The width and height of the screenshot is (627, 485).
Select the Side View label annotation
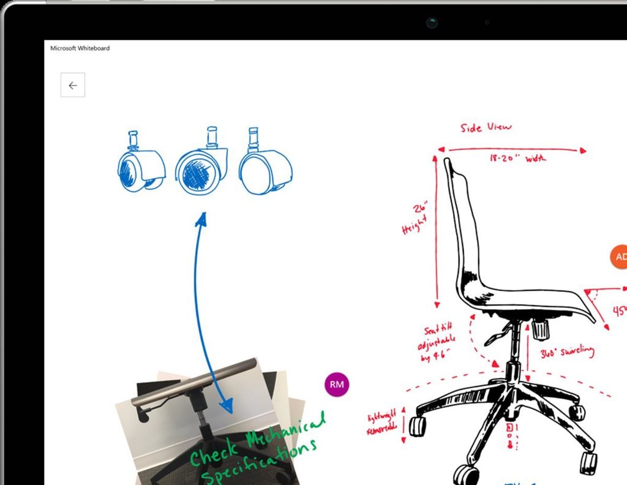pyautogui.click(x=487, y=127)
